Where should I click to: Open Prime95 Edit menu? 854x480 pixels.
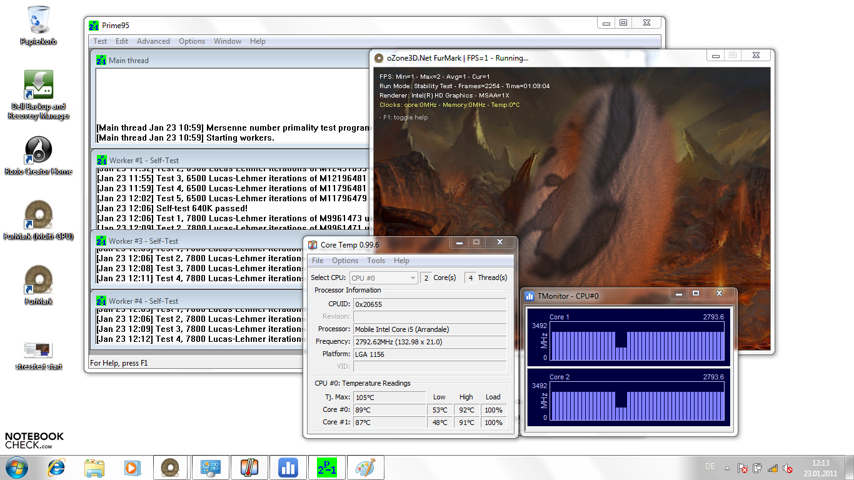(122, 41)
